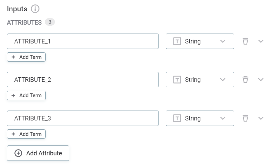
Task: Delete ATTRIBUTE_2 with trash icon
Action: tap(245, 80)
